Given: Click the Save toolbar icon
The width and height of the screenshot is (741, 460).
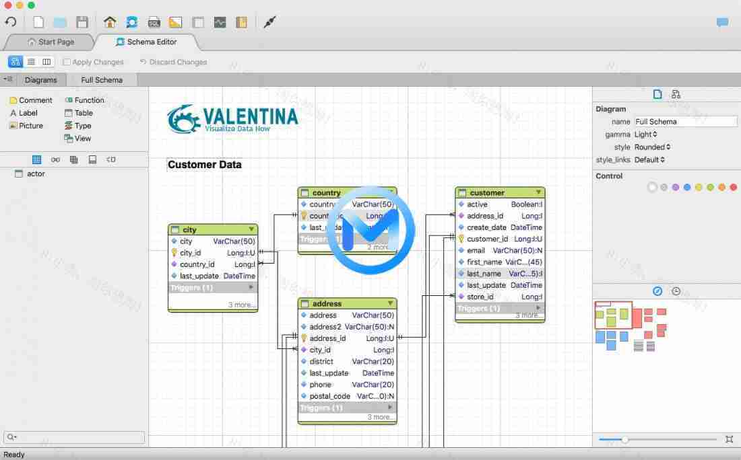Looking at the screenshot, I should point(82,22).
